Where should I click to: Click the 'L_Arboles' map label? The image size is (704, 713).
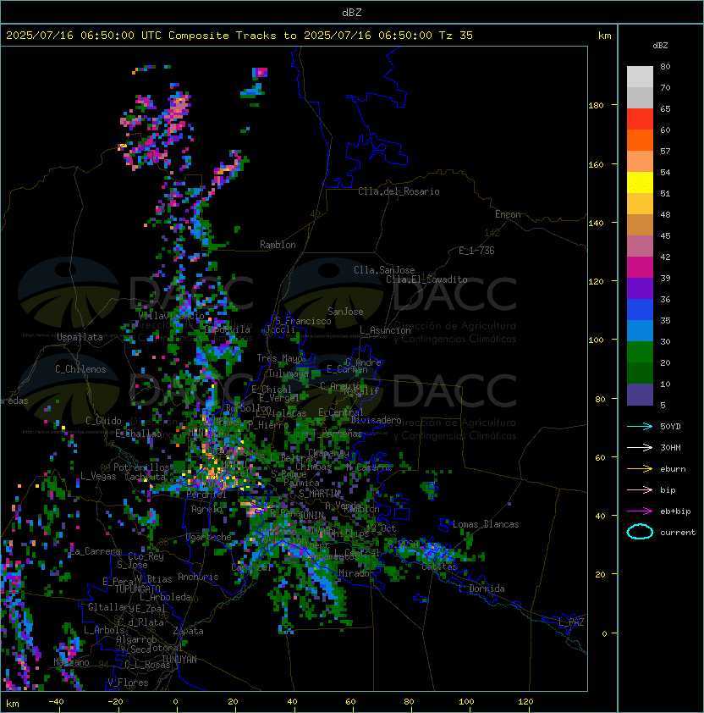point(104,630)
